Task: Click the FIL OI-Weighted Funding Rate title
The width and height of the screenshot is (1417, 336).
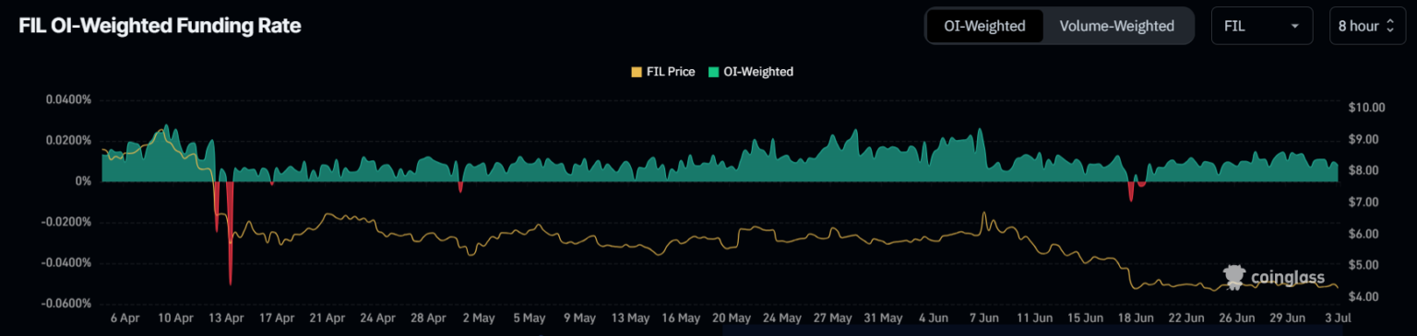Action: coord(161,27)
